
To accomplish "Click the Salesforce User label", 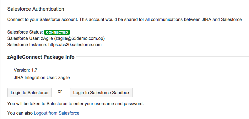I will (24, 38).
